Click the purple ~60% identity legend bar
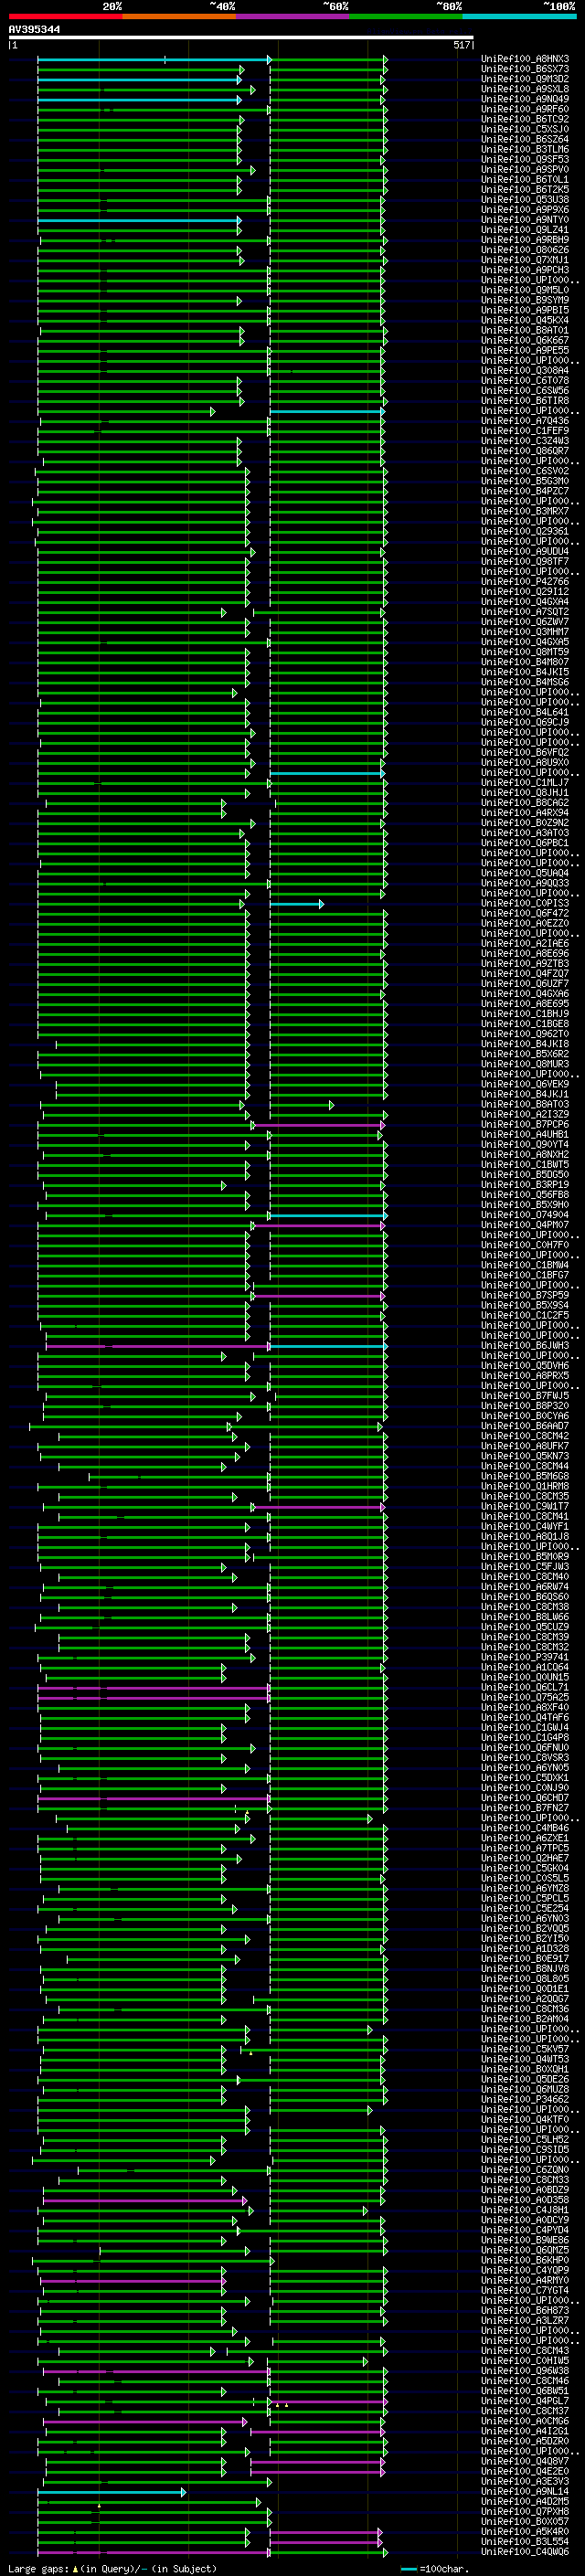This screenshot has height=2576, width=585. tap(293, 16)
